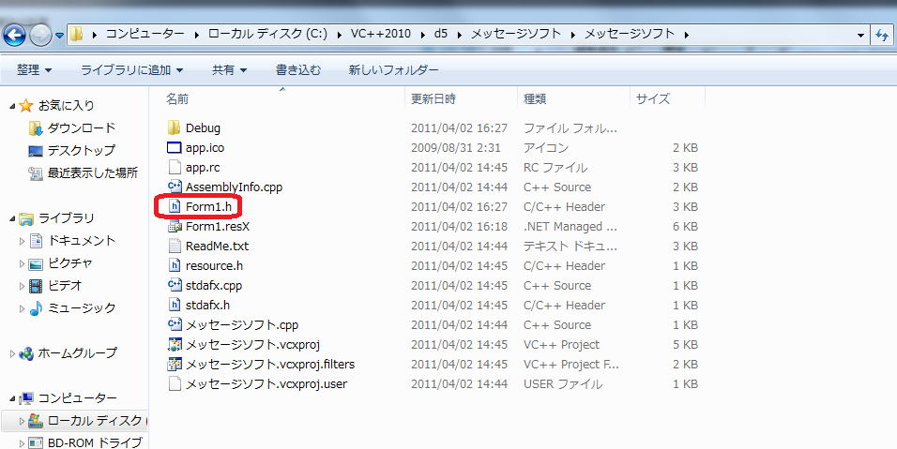Image resolution: width=897 pixels, height=449 pixels.
Task: Select ローカル ディスク in navigation tree
Action: tap(97, 421)
